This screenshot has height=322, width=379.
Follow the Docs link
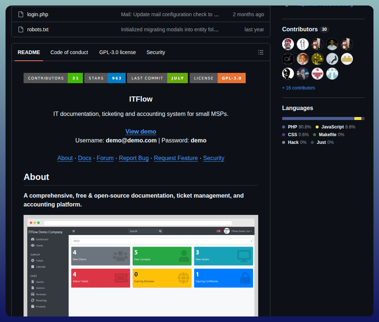85,158
